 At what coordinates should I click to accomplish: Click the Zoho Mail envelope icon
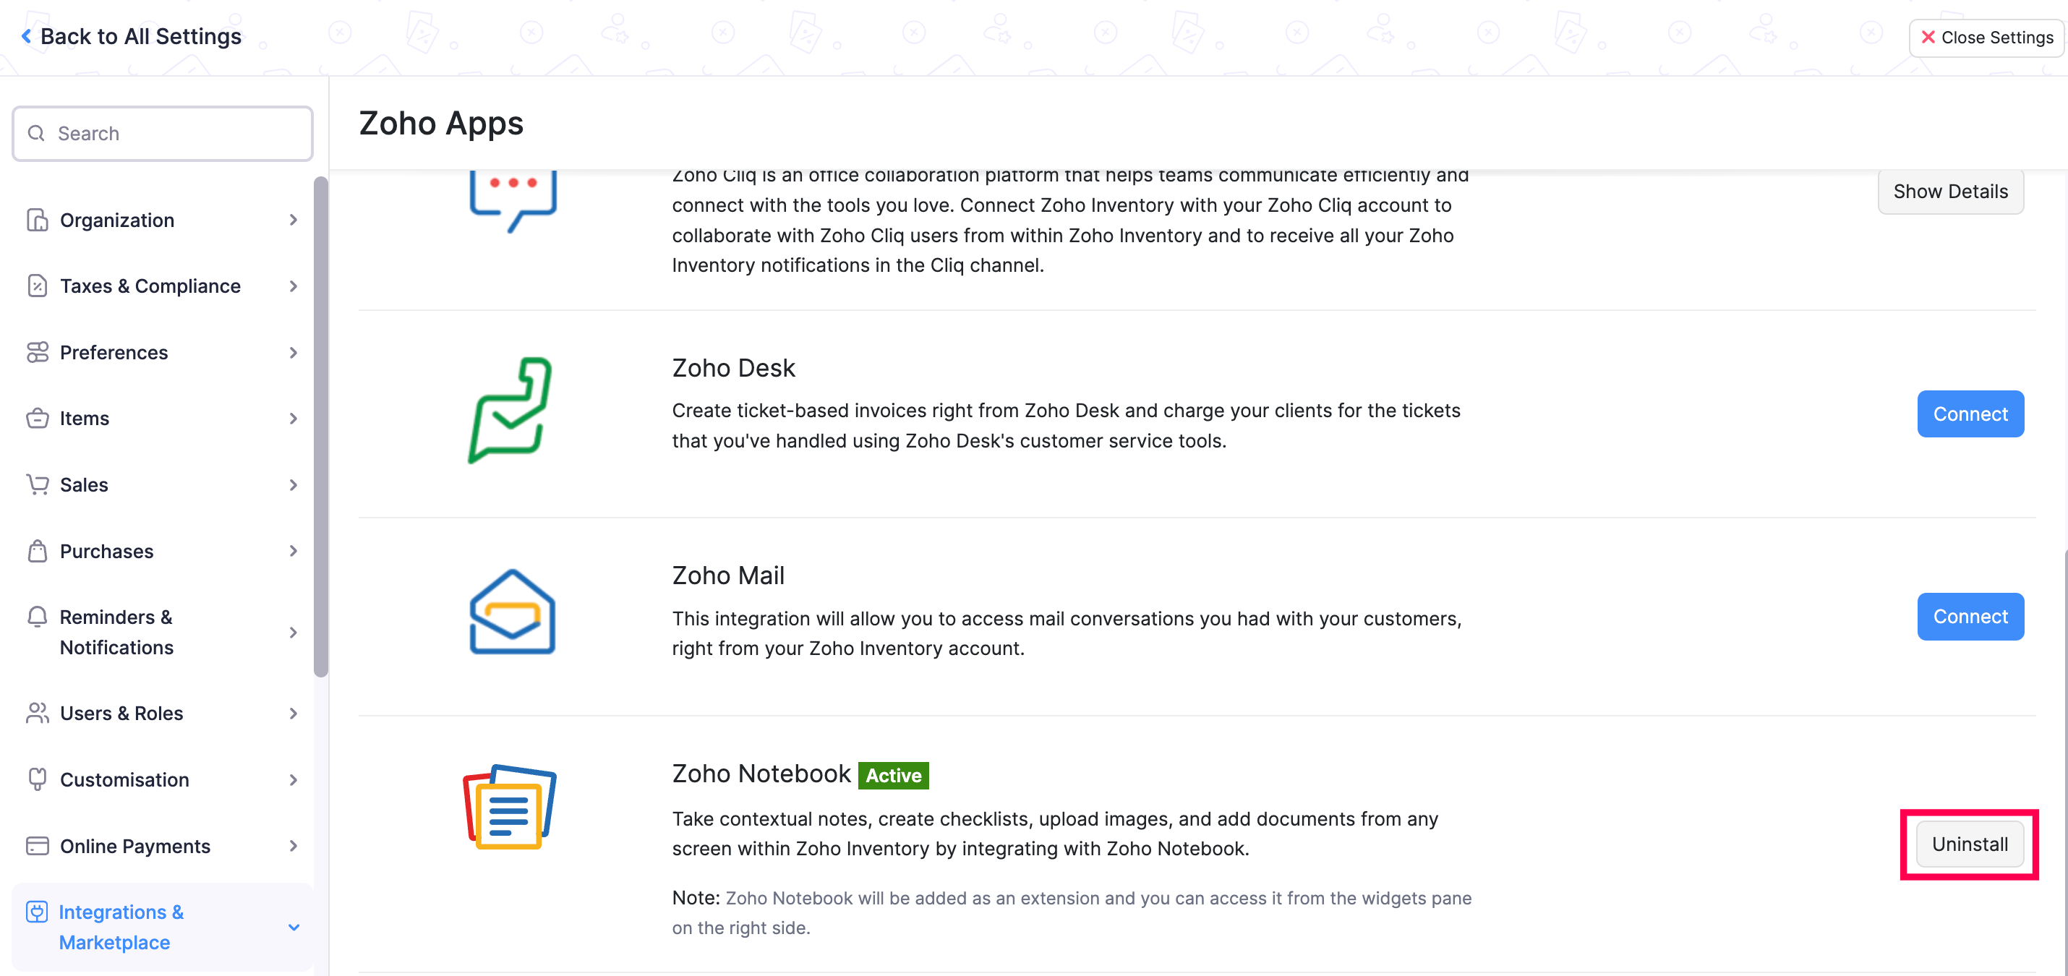[512, 612]
